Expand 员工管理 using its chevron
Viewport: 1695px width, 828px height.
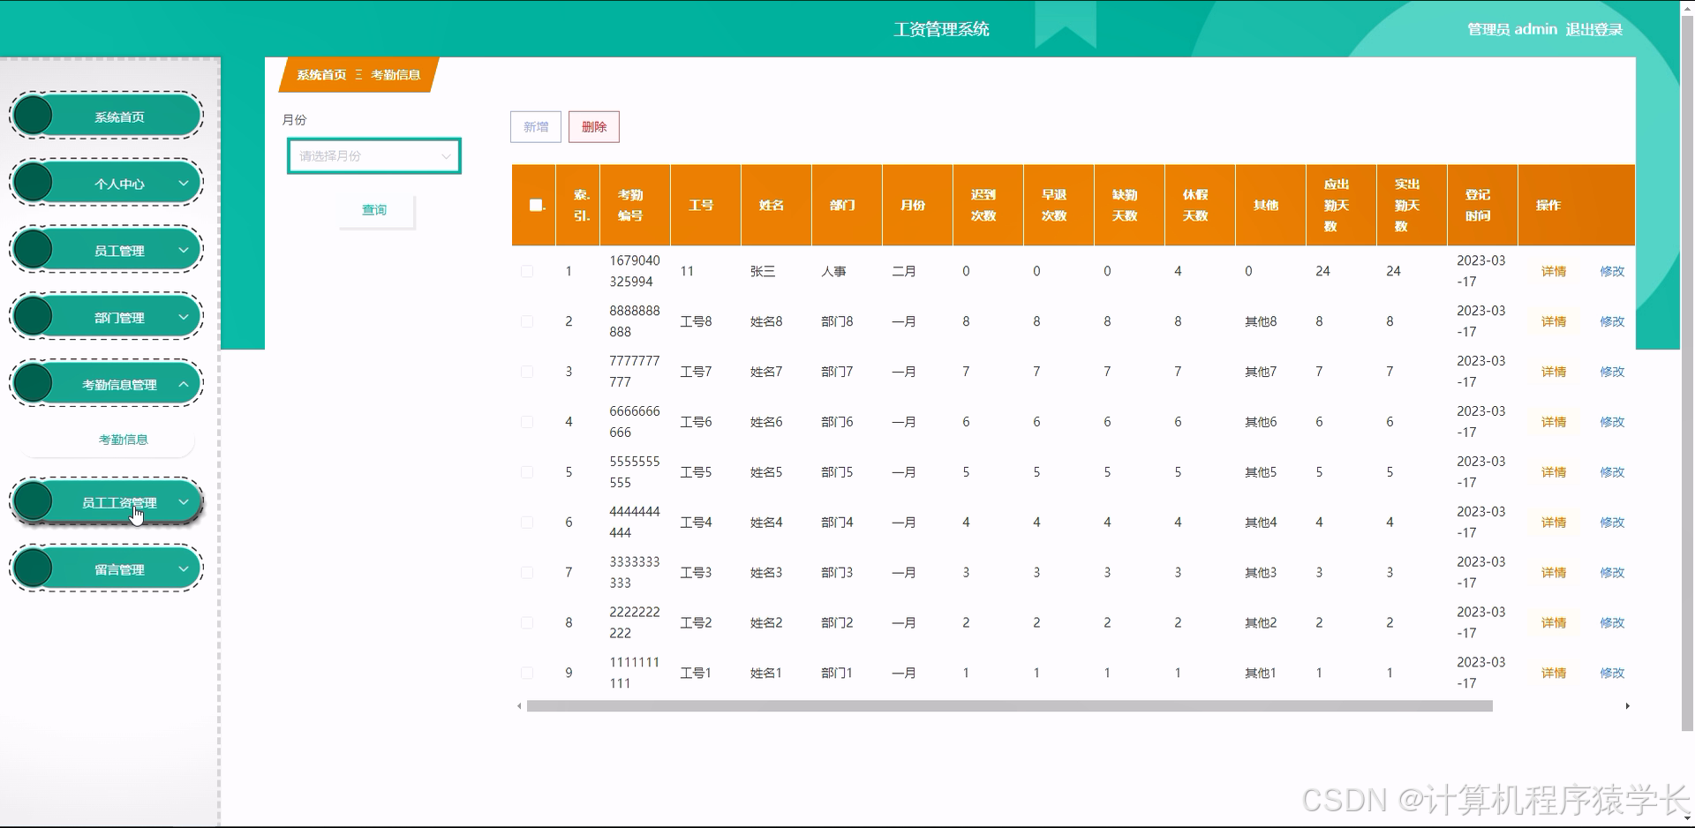[x=184, y=251]
